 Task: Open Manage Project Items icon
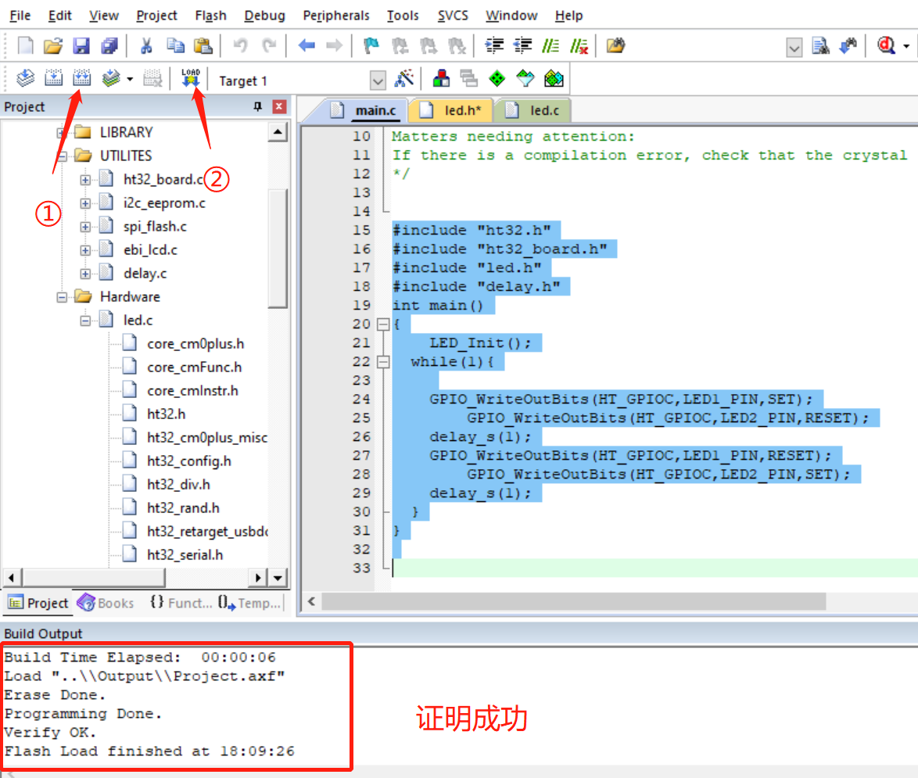point(442,78)
